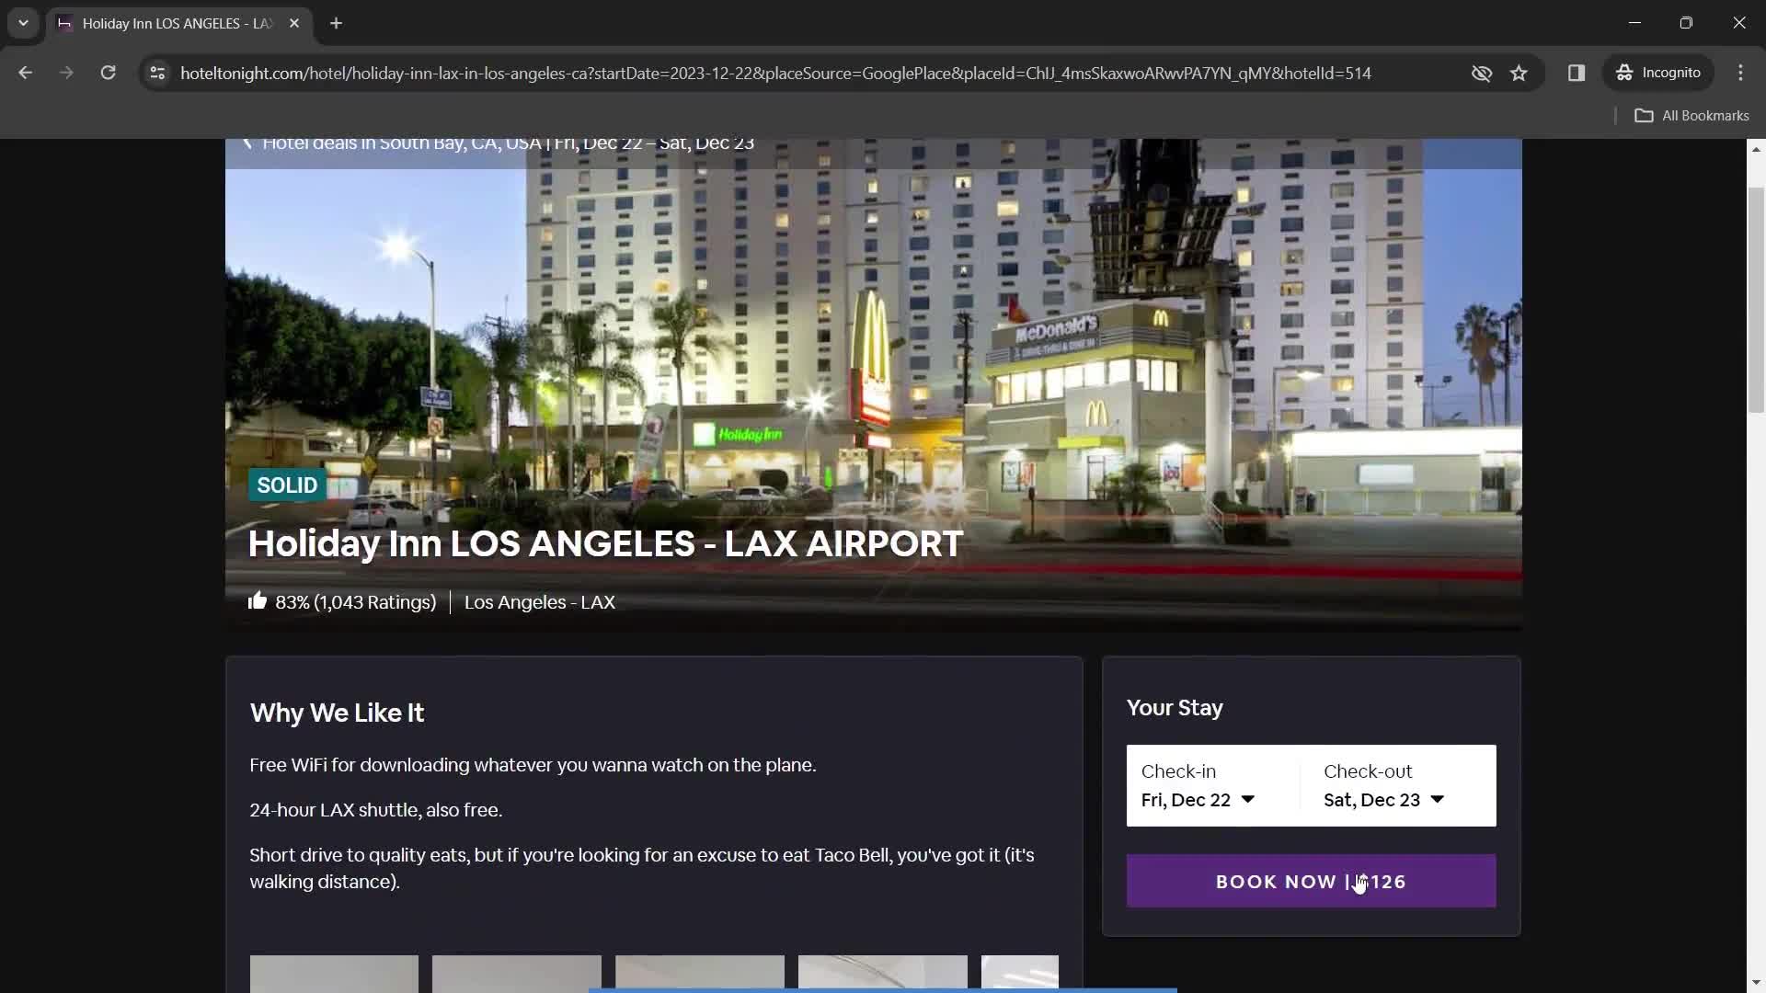Click the 24-hour LAX shuttle line

375,810
